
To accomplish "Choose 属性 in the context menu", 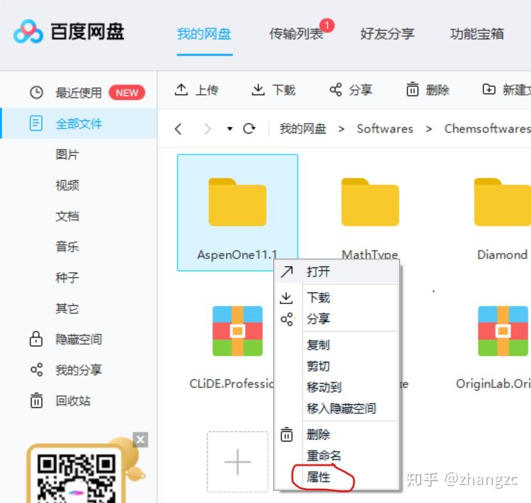I will coord(337,477).
